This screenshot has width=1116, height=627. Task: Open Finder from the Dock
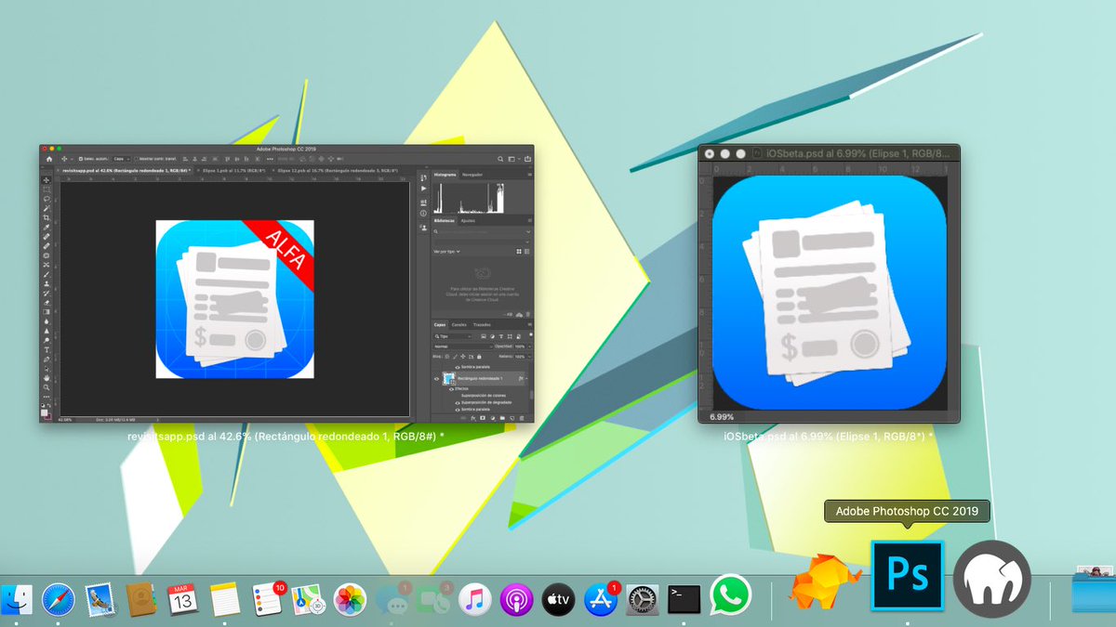point(16,599)
